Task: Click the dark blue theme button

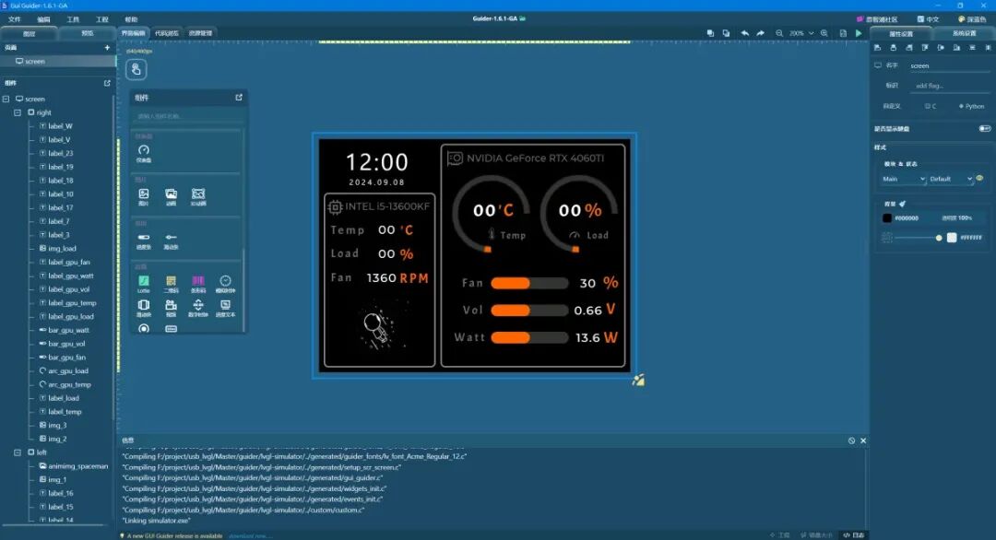Action: click(972, 19)
